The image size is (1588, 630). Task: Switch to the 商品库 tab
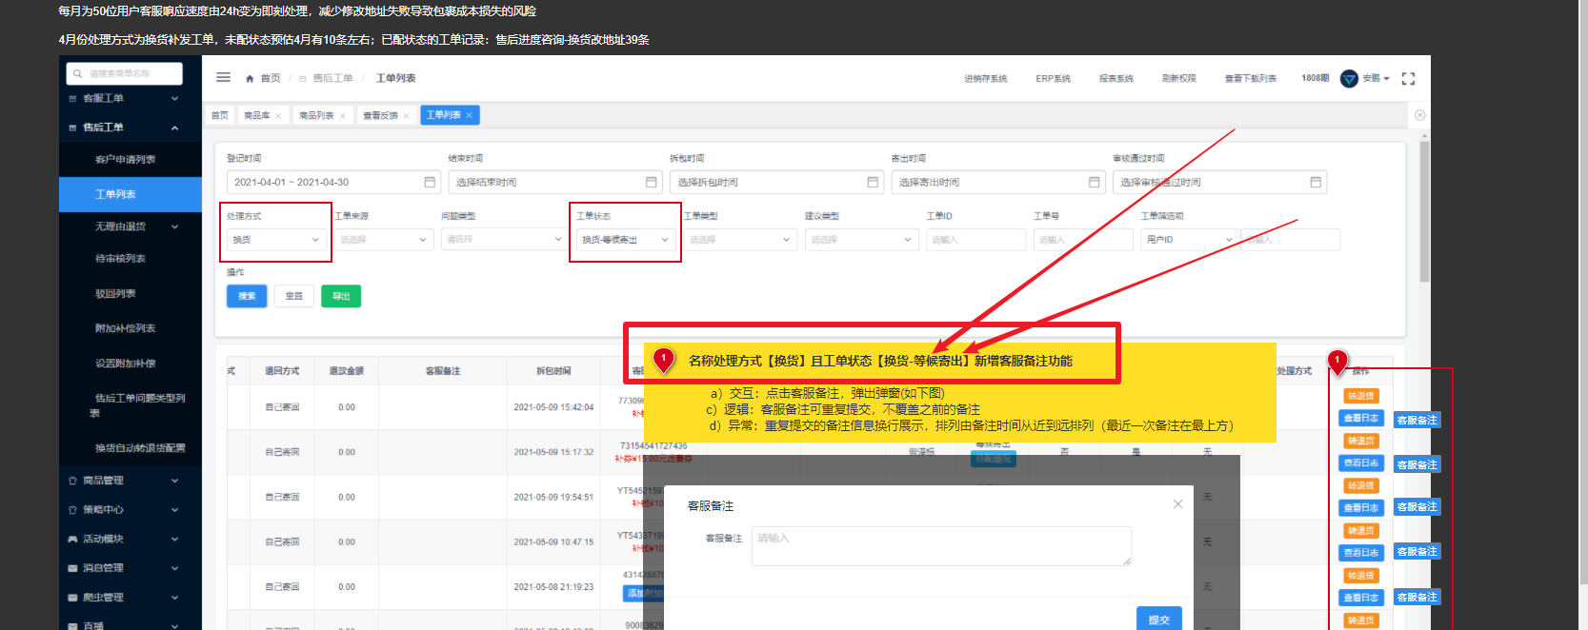point(262,115)
